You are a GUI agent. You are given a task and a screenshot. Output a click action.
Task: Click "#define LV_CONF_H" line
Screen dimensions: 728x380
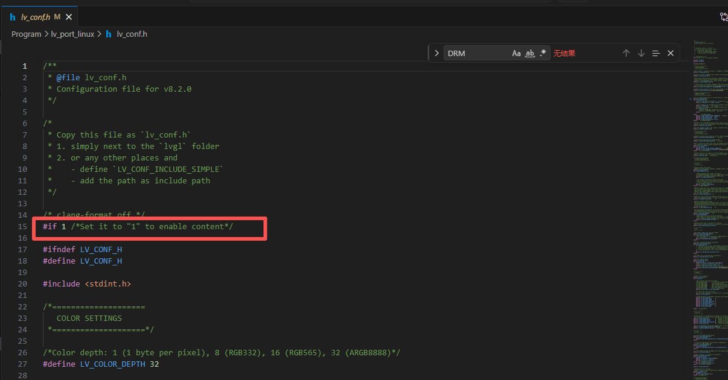point(82,261)
